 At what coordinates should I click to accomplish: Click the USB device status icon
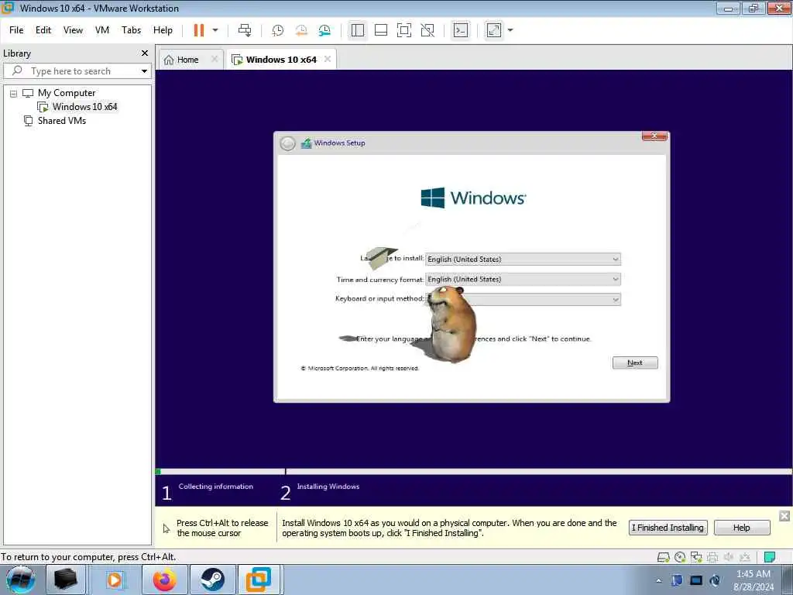pos(745,558)
